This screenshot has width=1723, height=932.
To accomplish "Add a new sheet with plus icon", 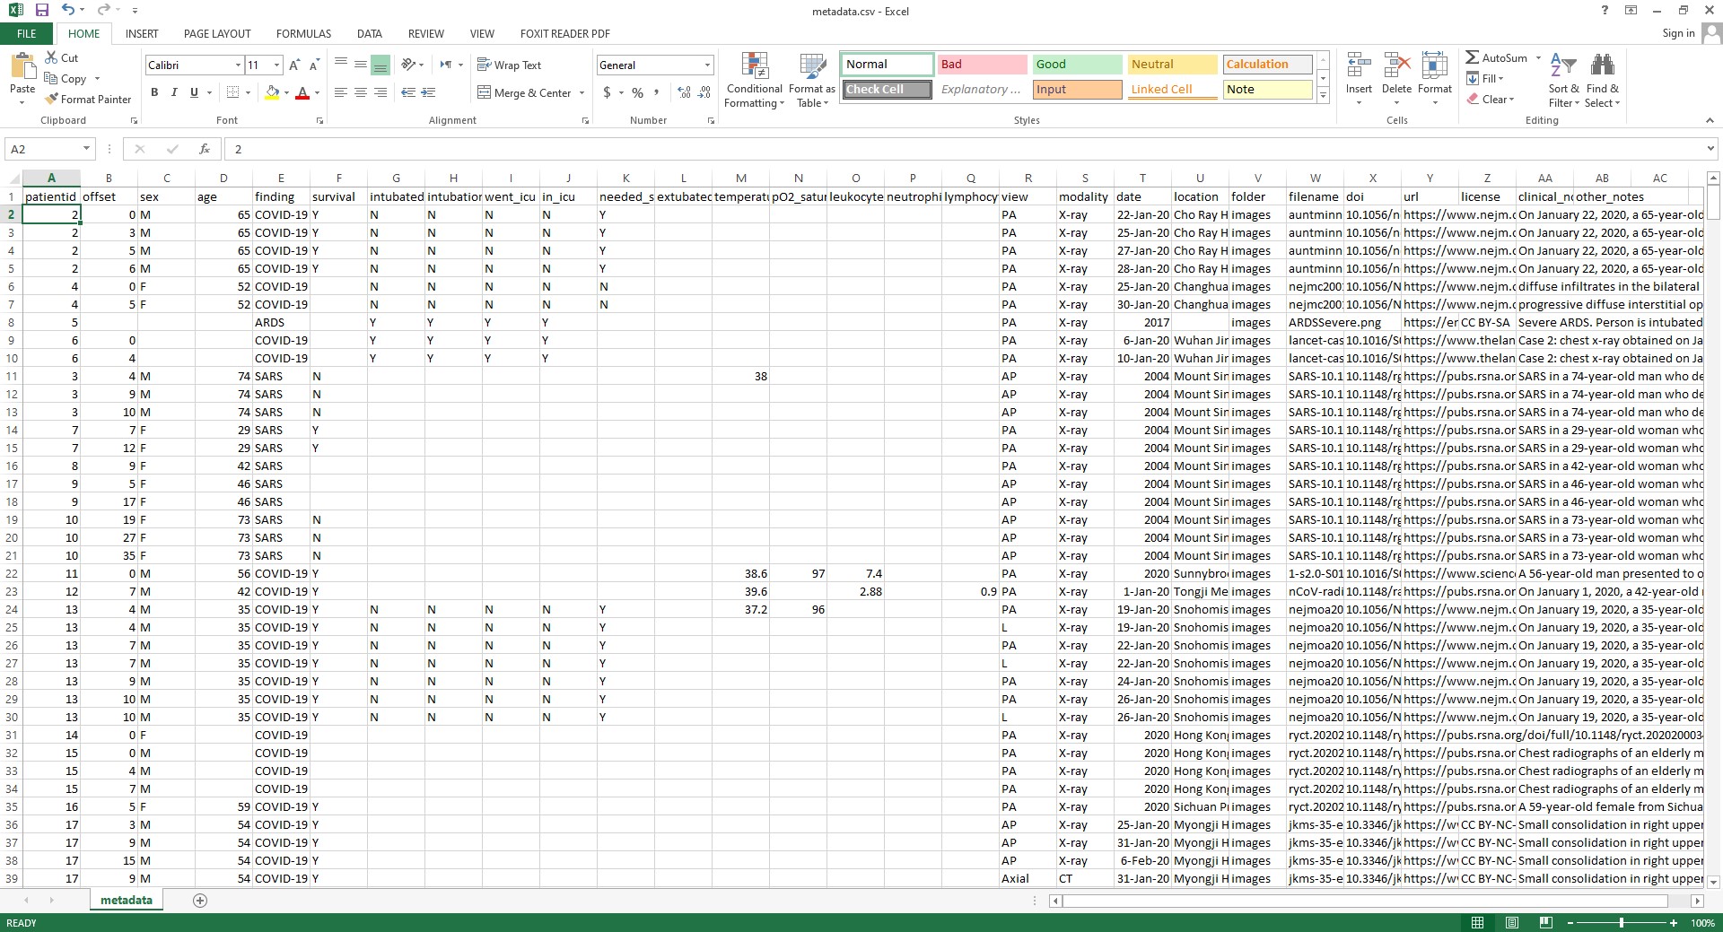I will click(x=200, y=900).
